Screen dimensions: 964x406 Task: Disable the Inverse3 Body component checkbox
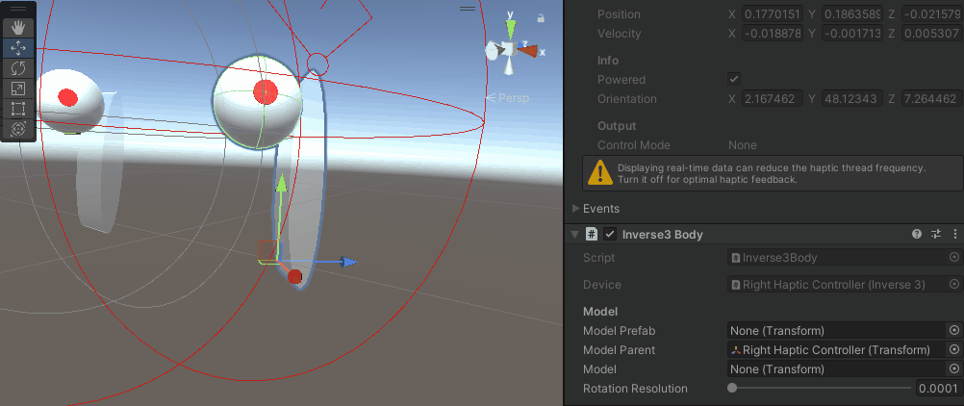[x=610, y=234]
